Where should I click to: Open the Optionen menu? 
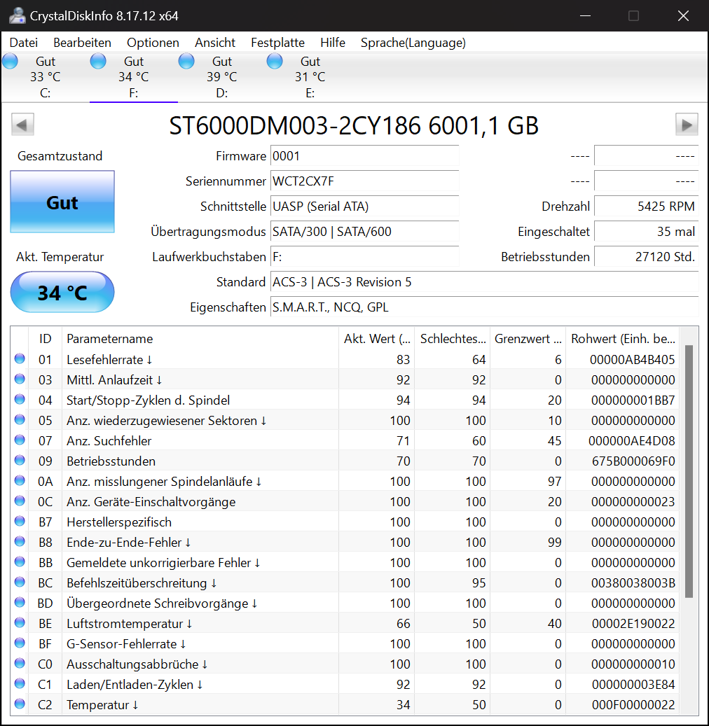coord(153,43)
